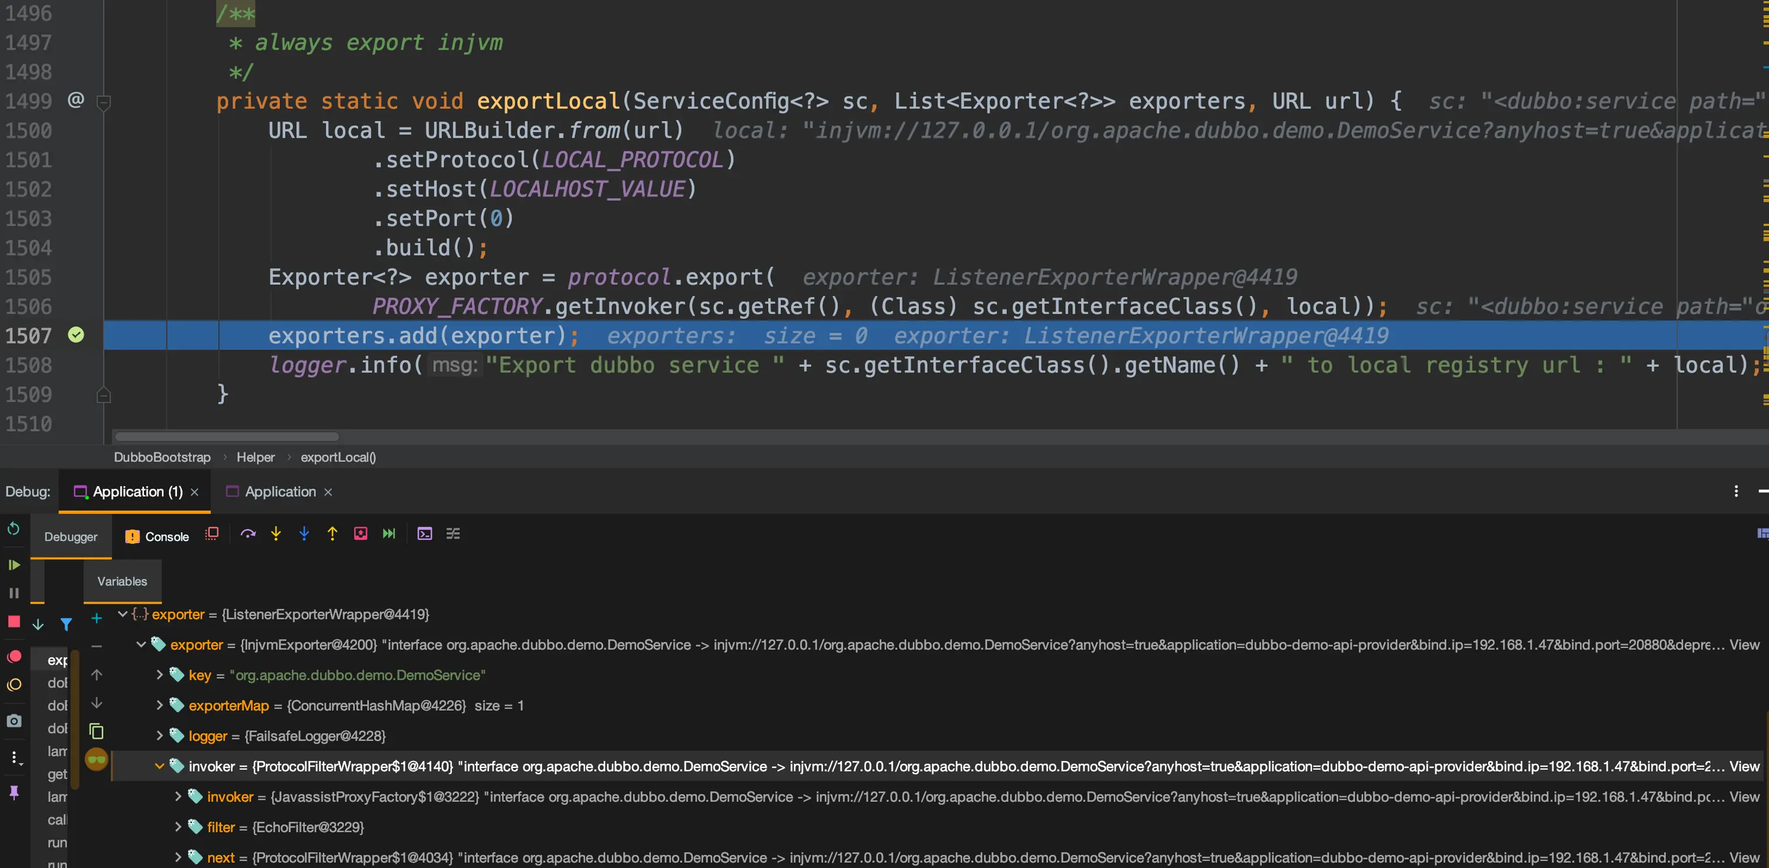
Task: Open the View Breakpoints dialog
Action: (13, 656)
